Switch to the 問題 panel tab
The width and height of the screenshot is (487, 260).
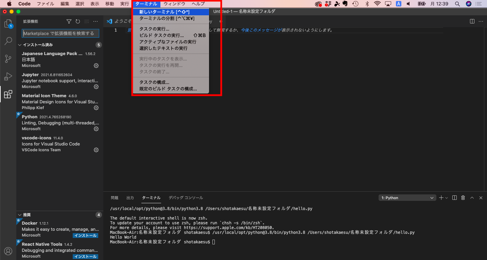point(115,198)
